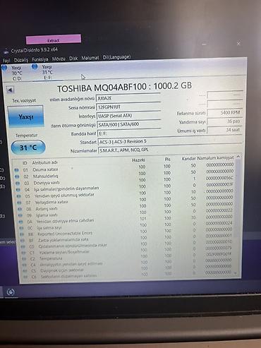Select the Reported Uncorrectable Errors row text
This screenshot has width=261, height=348.
pyautogui.click(x=65, y=234)
